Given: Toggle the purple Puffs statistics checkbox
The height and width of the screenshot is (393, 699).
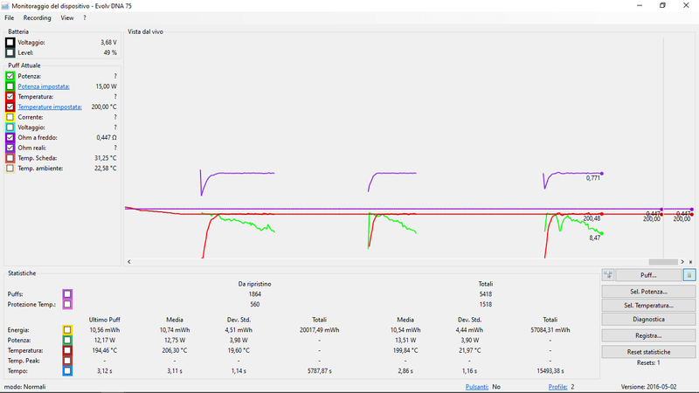Looking at the screenshot, I should [x=67, y=294].
